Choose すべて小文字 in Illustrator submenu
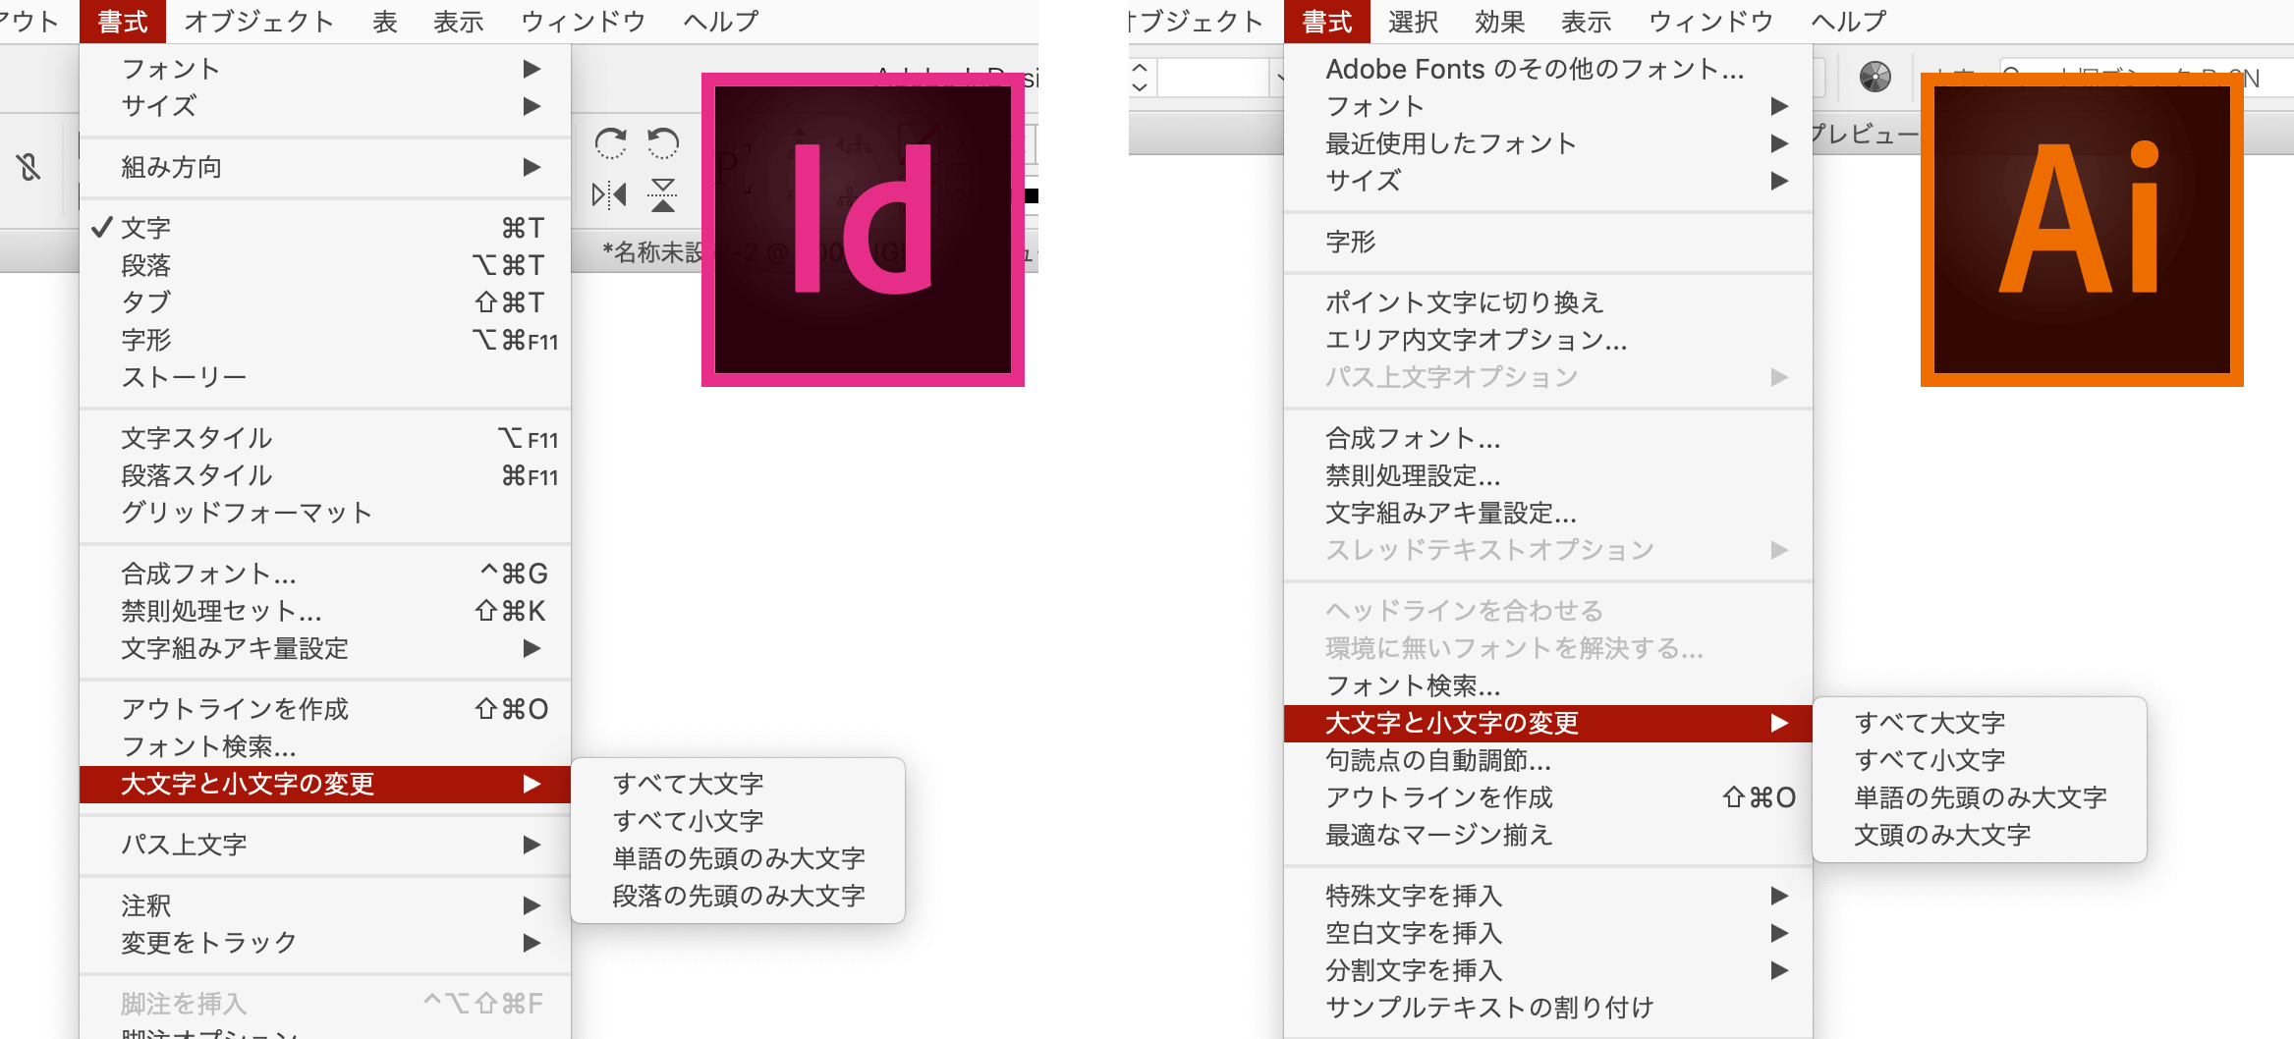The width and height of the screenshot is (2294, 1039). tap(1980, 760)
